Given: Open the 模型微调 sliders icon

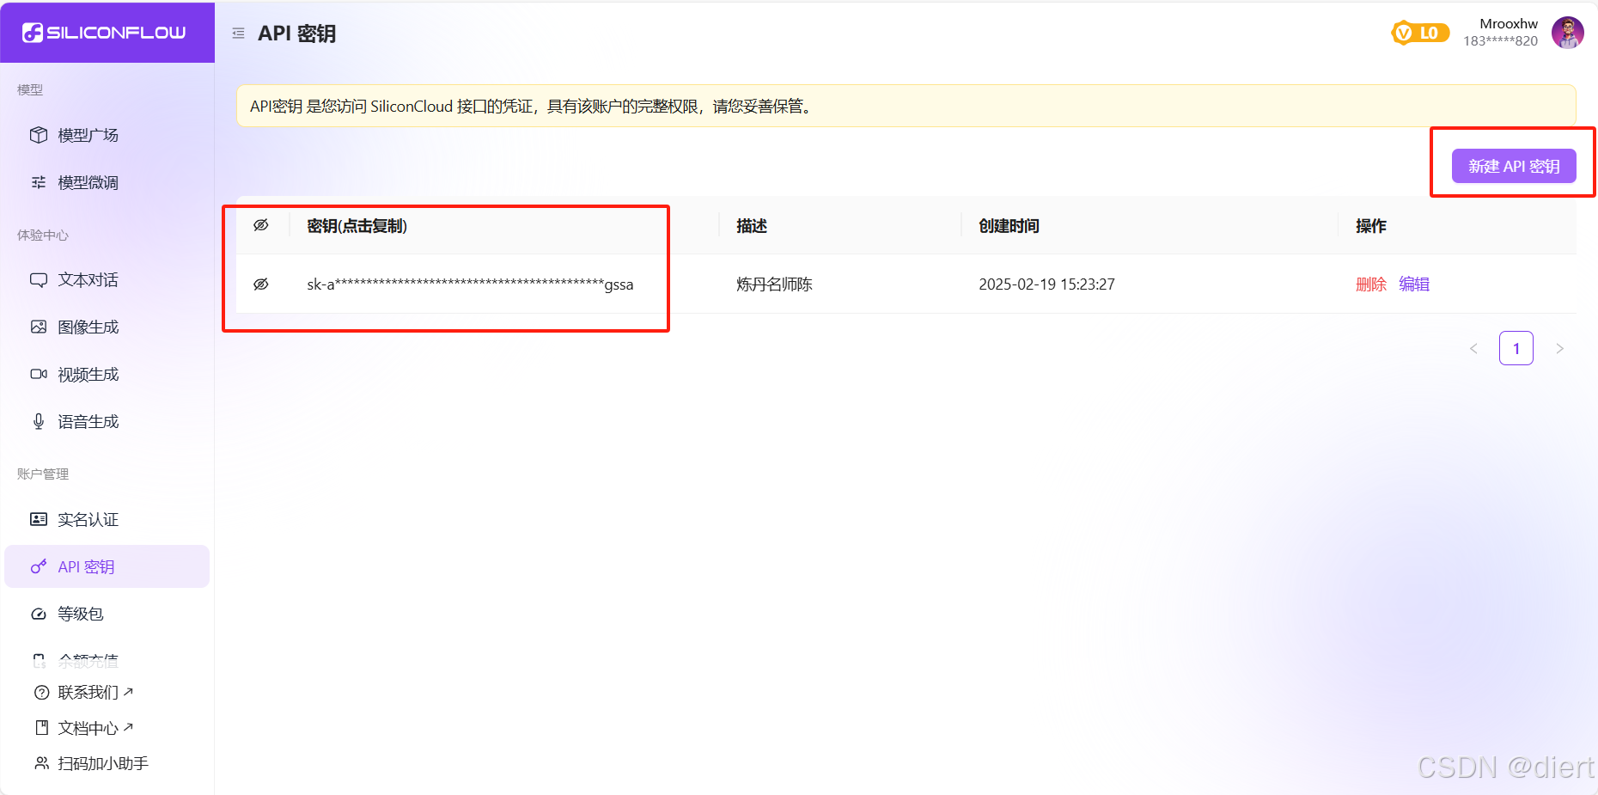Looking at the screenshot, I should click(x=39, y=182).
